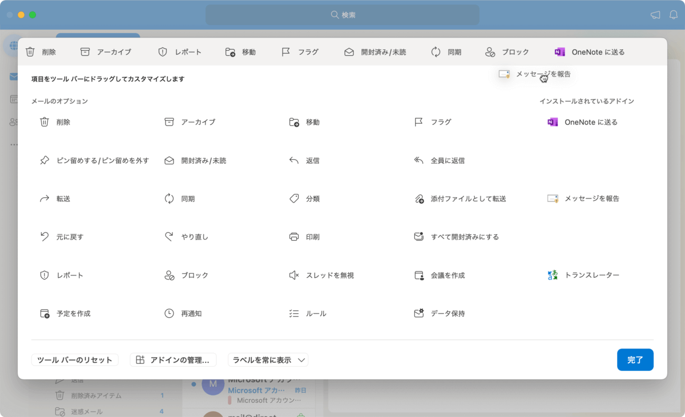Select the 会議を作成 option
This screenshot has height=417, width=685.
click(439, 276)
